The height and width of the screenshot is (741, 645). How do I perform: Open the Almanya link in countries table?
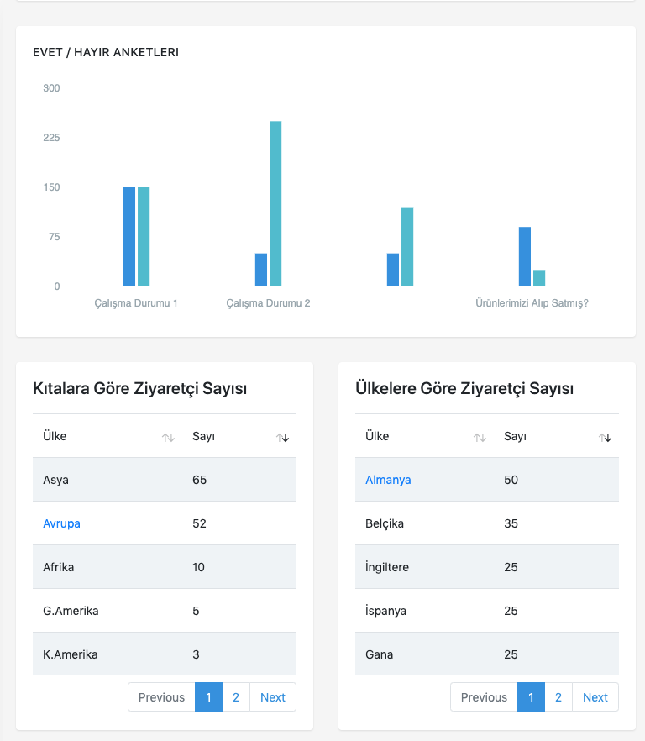point(388,480)
